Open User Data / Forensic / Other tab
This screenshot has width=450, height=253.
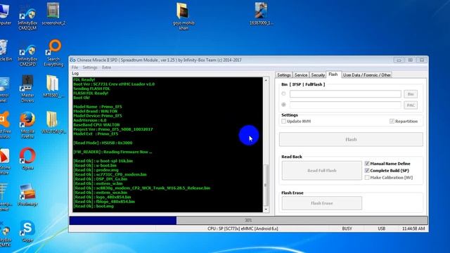point(367,75)
